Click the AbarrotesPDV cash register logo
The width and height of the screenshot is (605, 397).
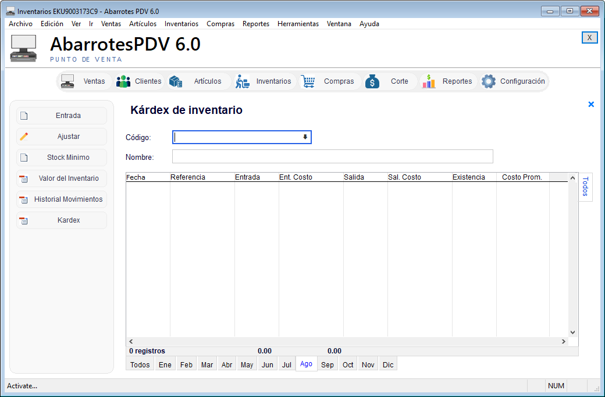coord(23,48)
